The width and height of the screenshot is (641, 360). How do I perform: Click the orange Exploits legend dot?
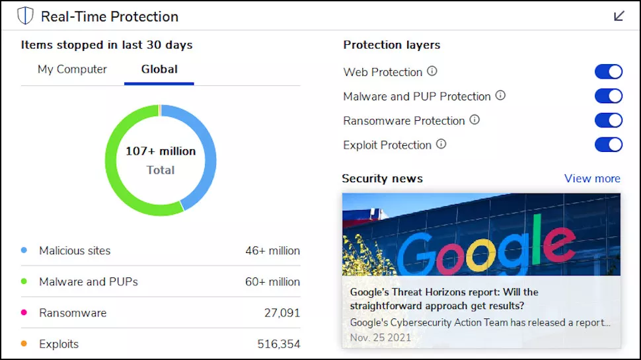[24, 344]
